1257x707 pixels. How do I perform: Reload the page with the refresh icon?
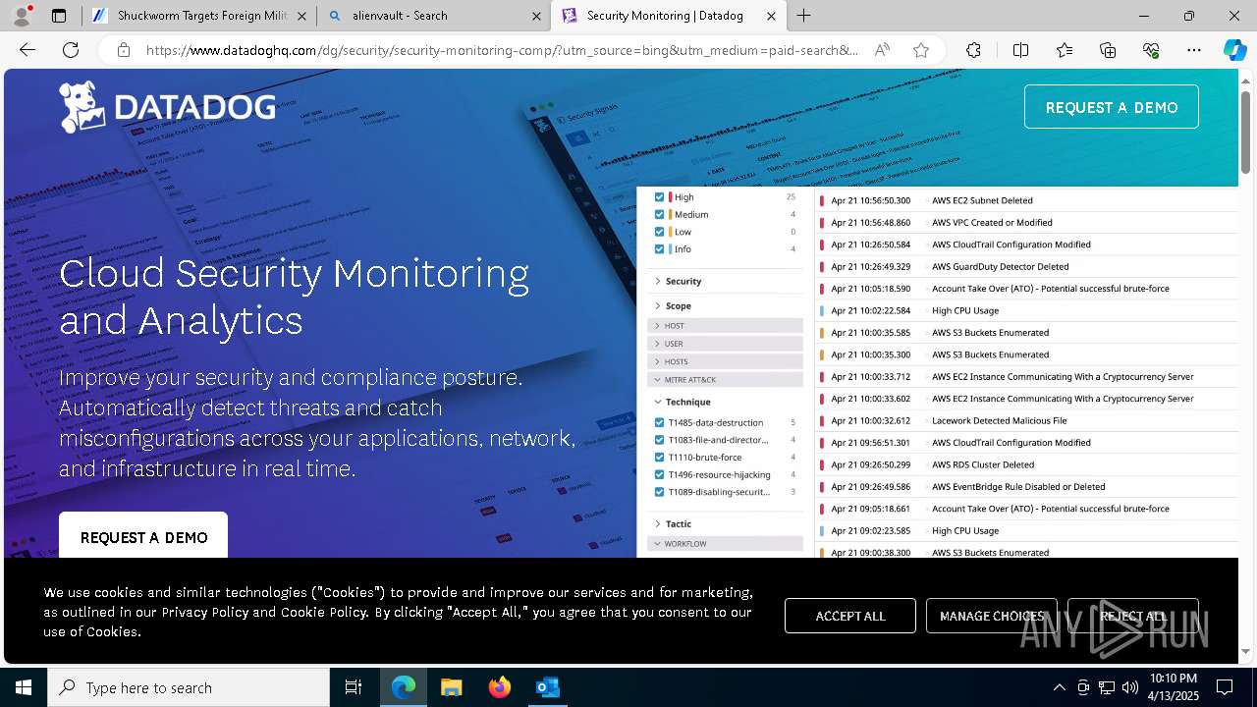pos(71,50)
